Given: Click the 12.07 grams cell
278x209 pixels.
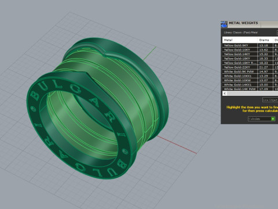Looking at the screenshot, I should click(265, 80).
